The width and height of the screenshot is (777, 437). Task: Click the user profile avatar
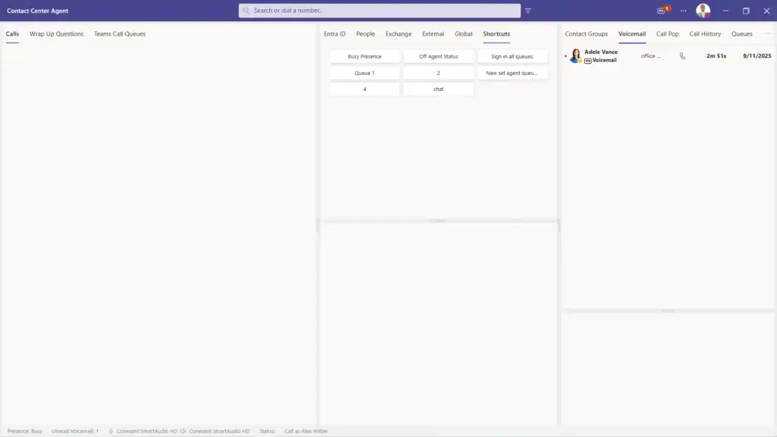tap(703, 11)
